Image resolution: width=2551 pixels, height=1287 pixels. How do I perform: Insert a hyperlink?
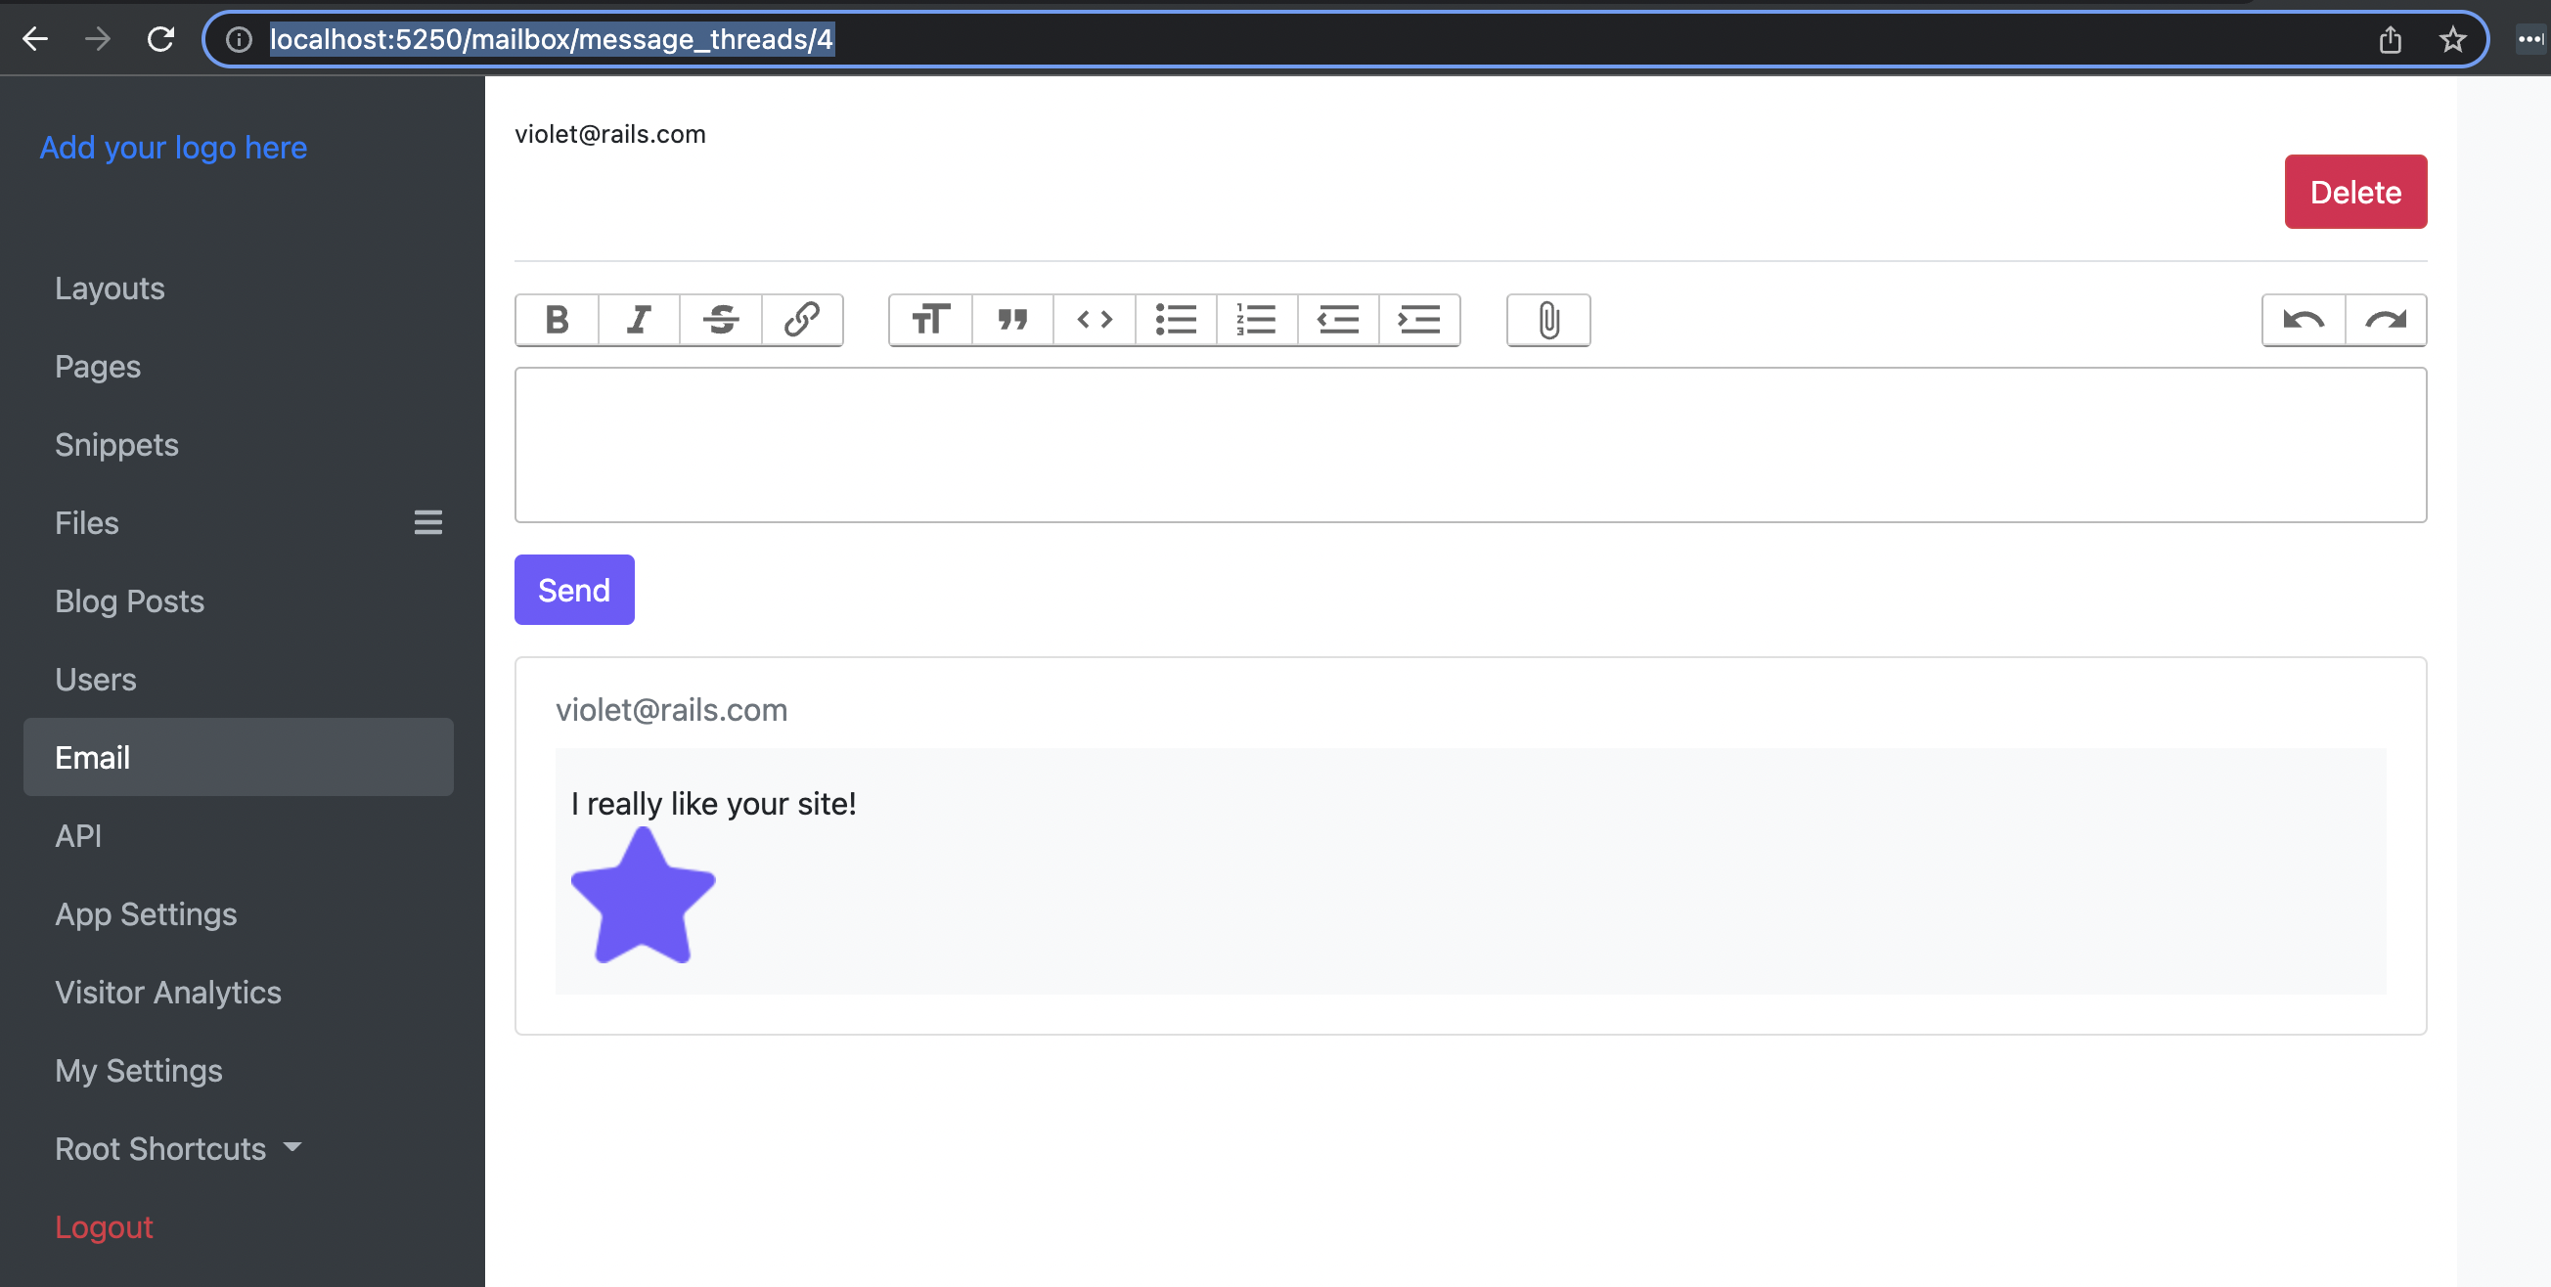tap(802, 320)
